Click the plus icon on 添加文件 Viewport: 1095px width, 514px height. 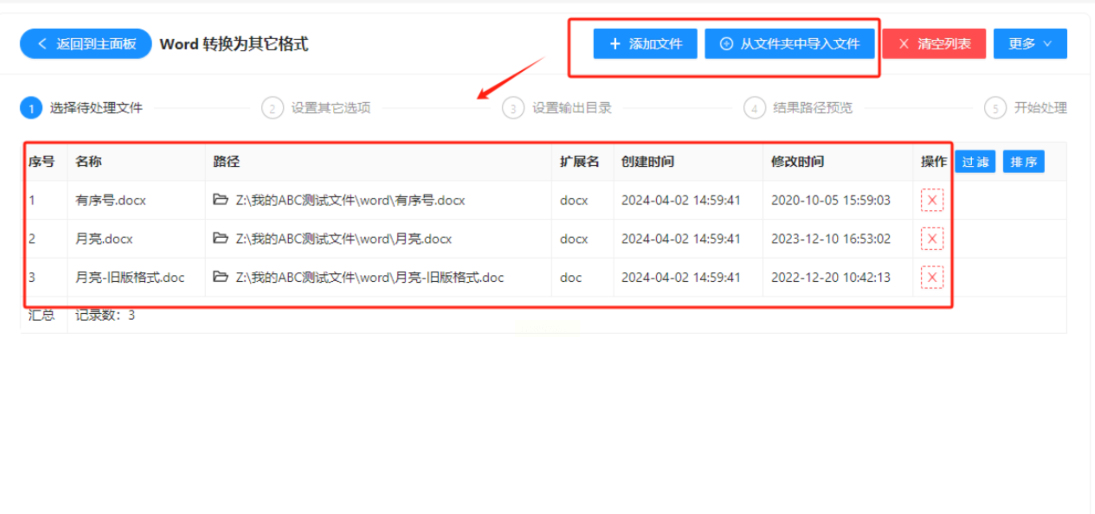(x=615, y=44)
